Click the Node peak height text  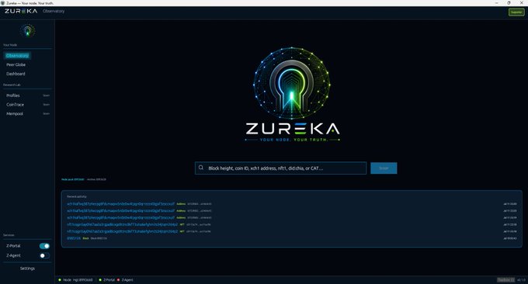tap(73, 179)
